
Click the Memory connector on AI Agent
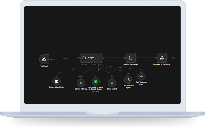(94, 63)
